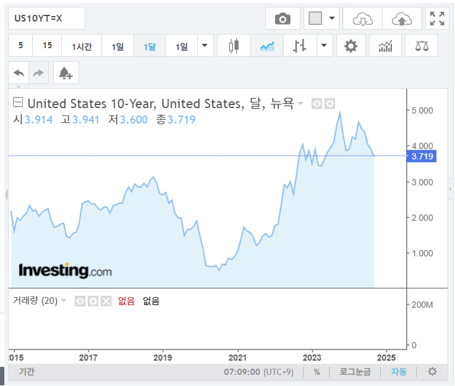Screen dimensions: 455x386
Task: Click compare balance scales icon
Action: coord(422,46)
